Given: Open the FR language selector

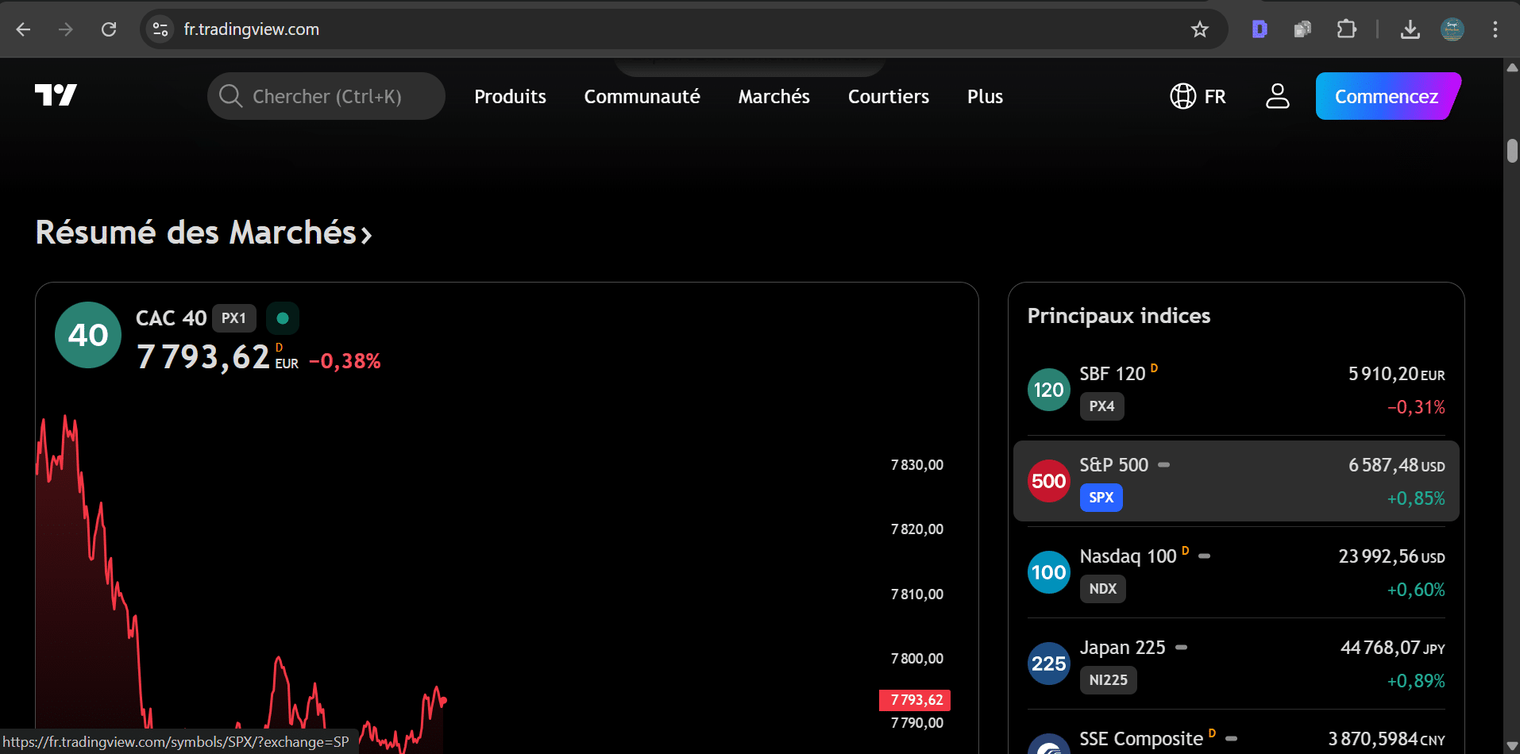Looking at the screenshot, I should click(x=1198, y=96).
